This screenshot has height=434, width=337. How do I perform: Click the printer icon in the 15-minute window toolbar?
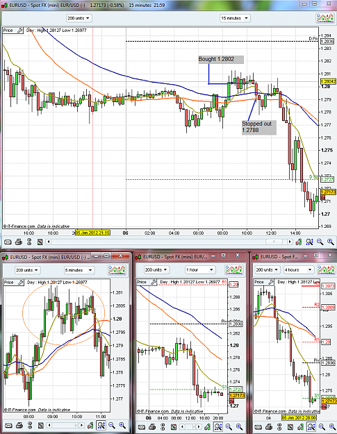coord(18,242)
